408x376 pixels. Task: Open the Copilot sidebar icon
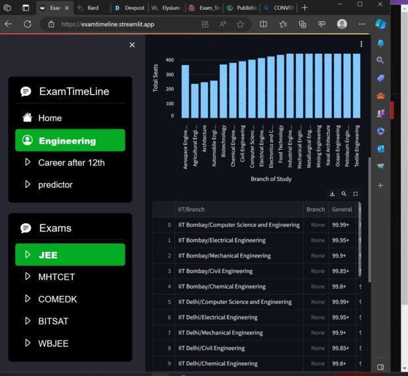click(x=380, y=24)
